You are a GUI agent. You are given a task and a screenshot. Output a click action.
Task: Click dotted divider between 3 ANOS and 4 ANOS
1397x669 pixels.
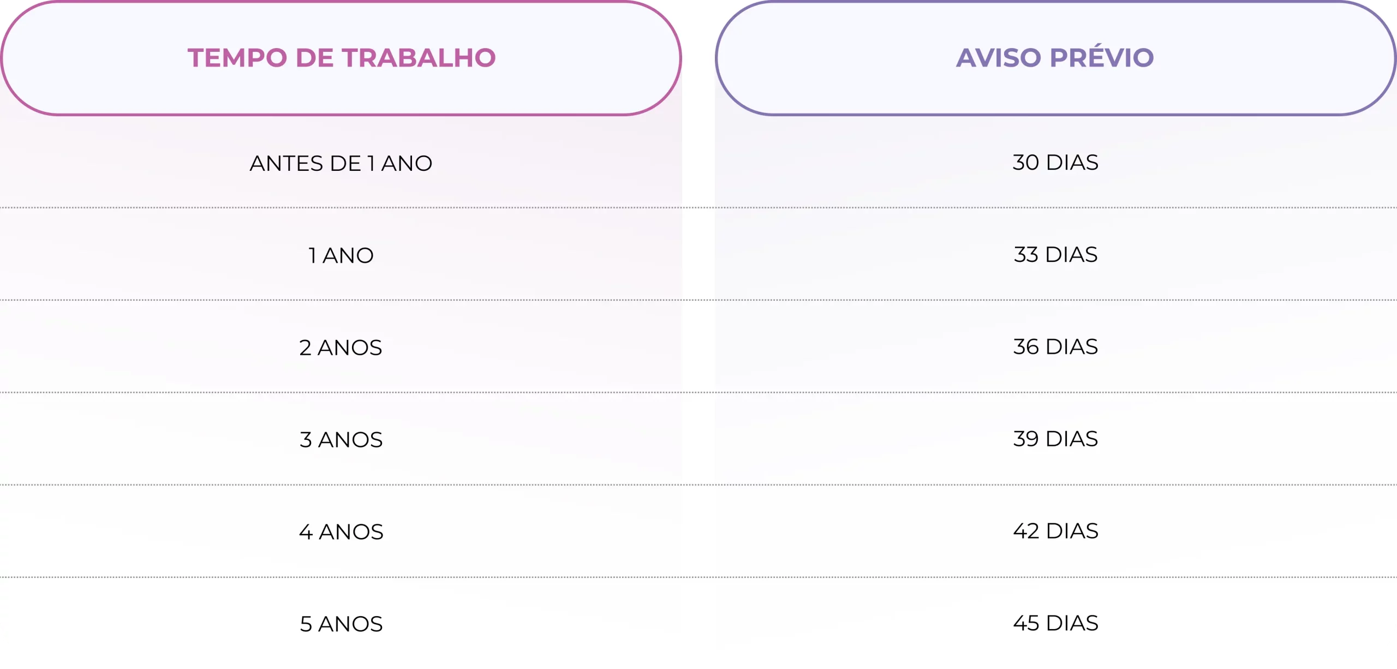click(698, 485)
